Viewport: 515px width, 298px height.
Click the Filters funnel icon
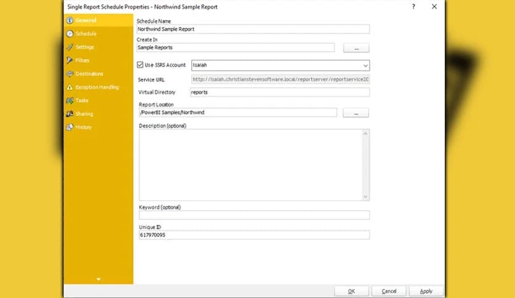[x=70, y=60]
